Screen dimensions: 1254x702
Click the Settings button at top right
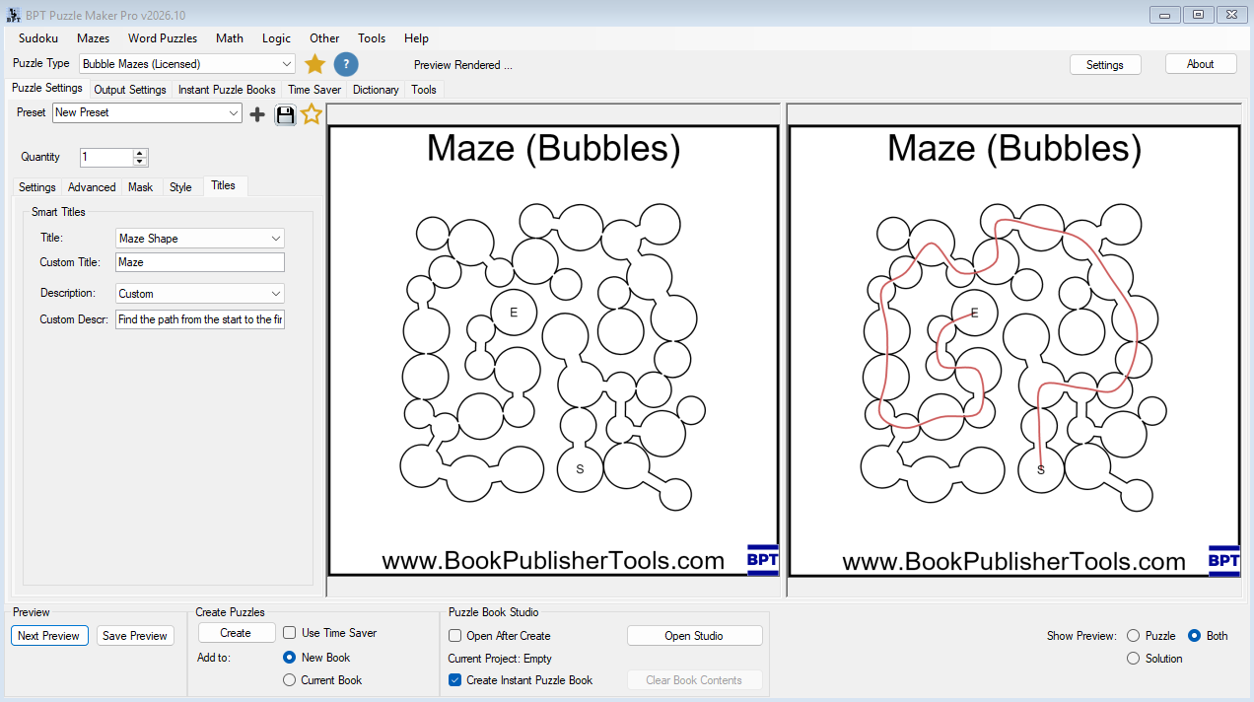click(1105, 65)
